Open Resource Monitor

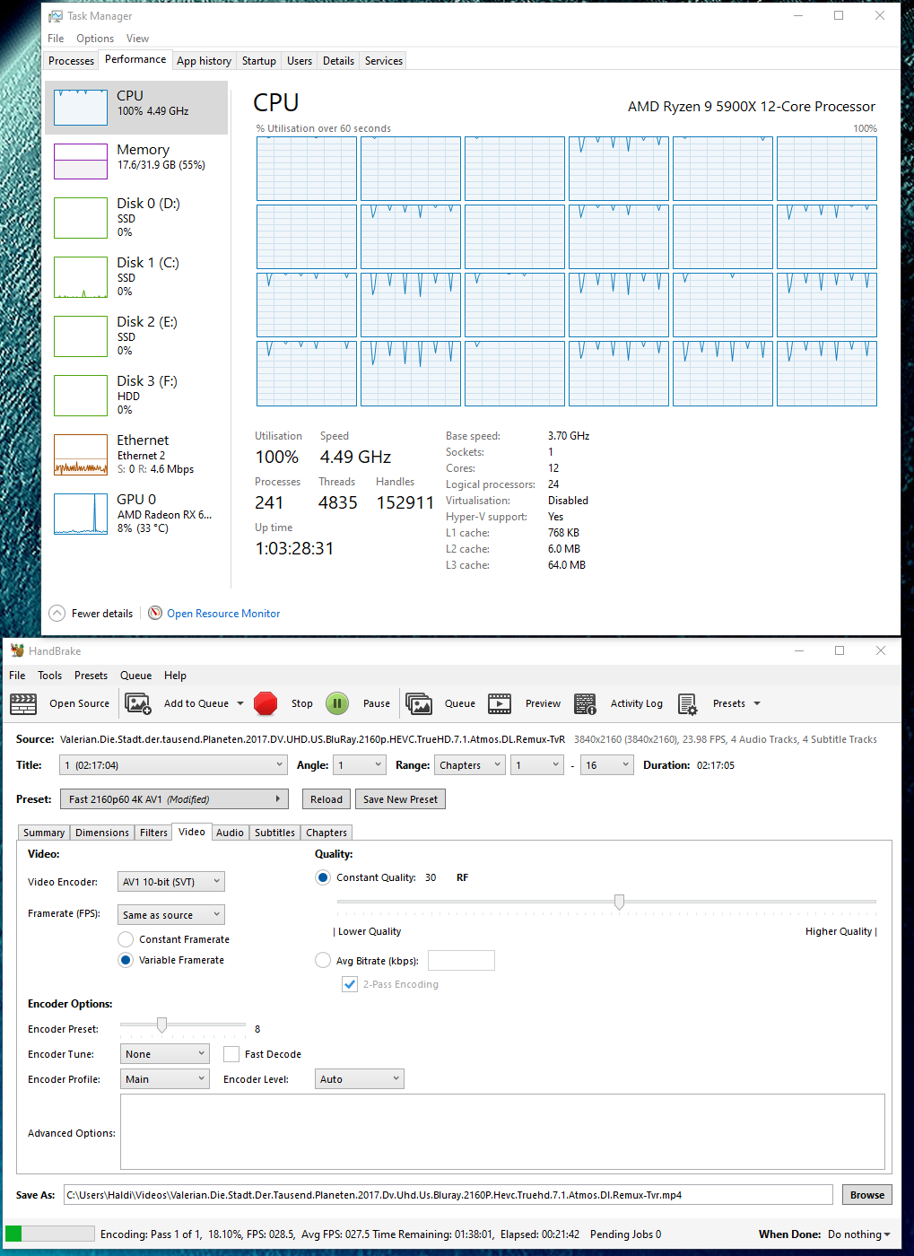pyautogui.click(x=222, y=613)
